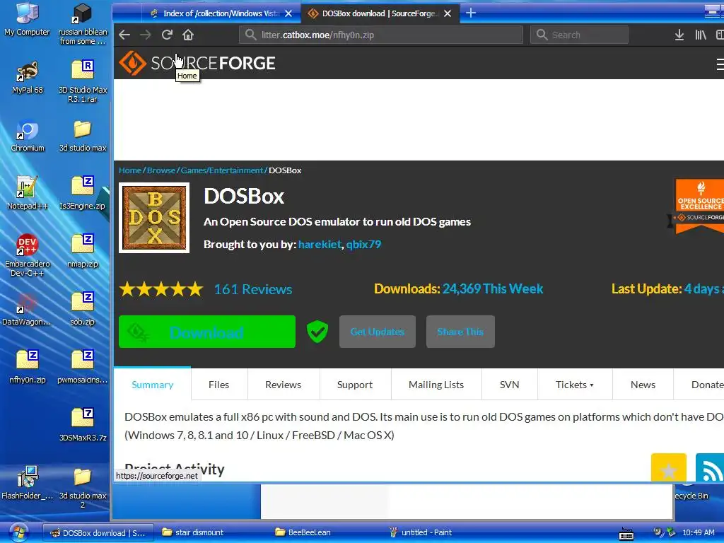Select the SVN tab
This screenshot has height=543, width=724.
(x=509, y=384)
